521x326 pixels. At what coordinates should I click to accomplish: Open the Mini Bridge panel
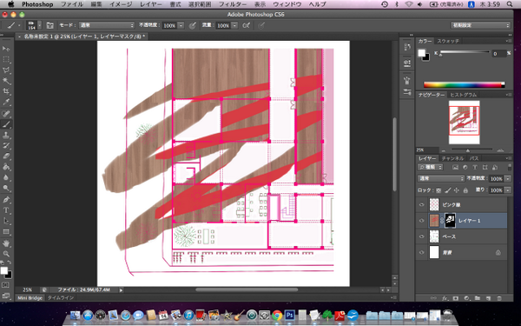30,297
